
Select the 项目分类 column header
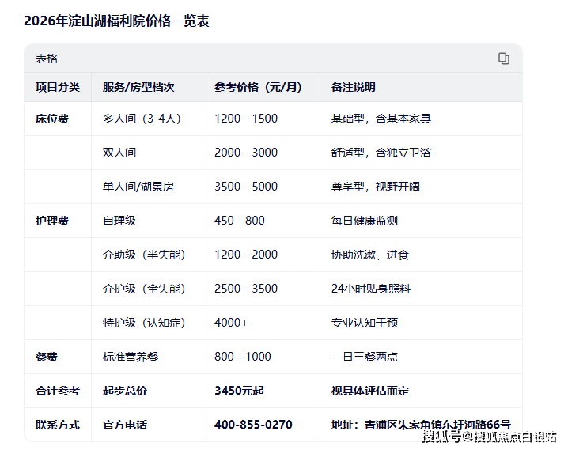click(x=58, y=87)
